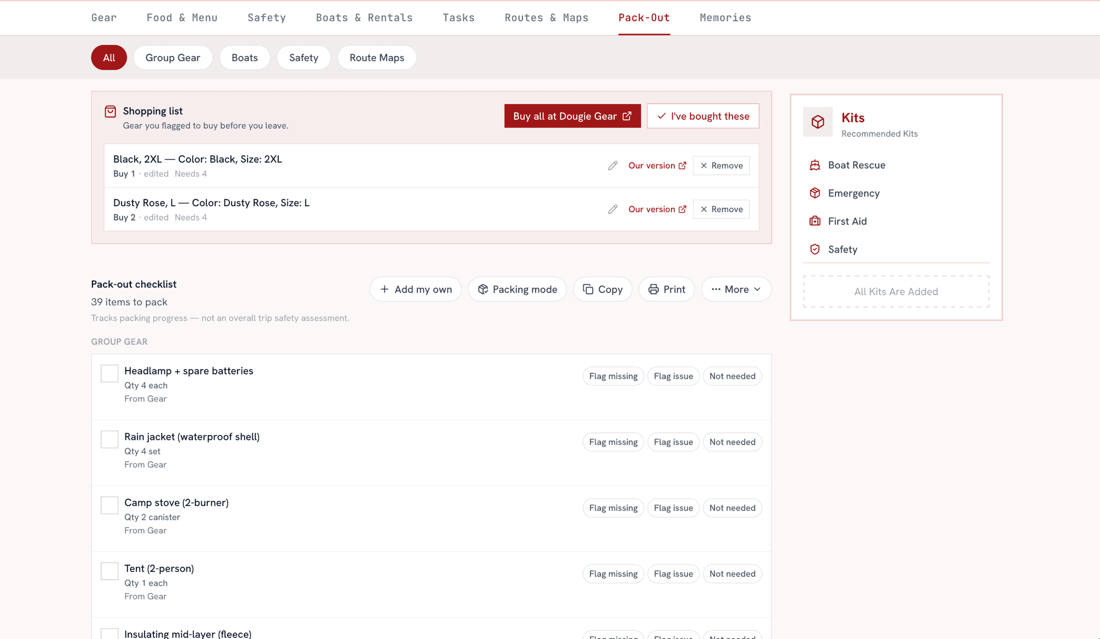Click the shopping bag icon beside Shopping list
The height and width of the screenshot is (639, 1100).
[110, 112]
